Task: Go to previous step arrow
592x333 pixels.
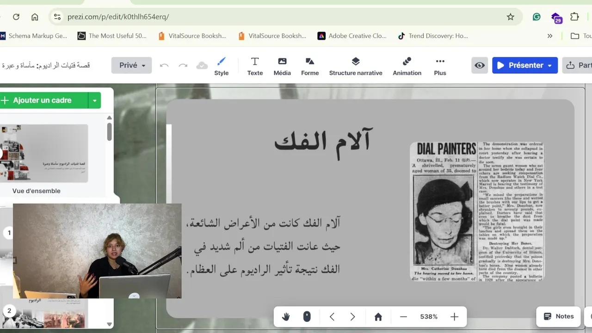Action: (332, 317)
